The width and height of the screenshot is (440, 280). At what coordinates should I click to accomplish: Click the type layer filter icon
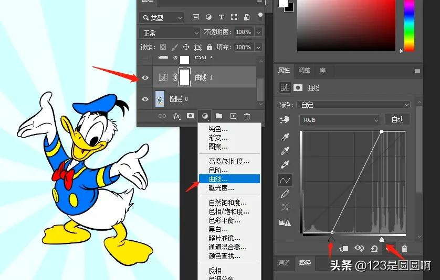tap(221, 17)
